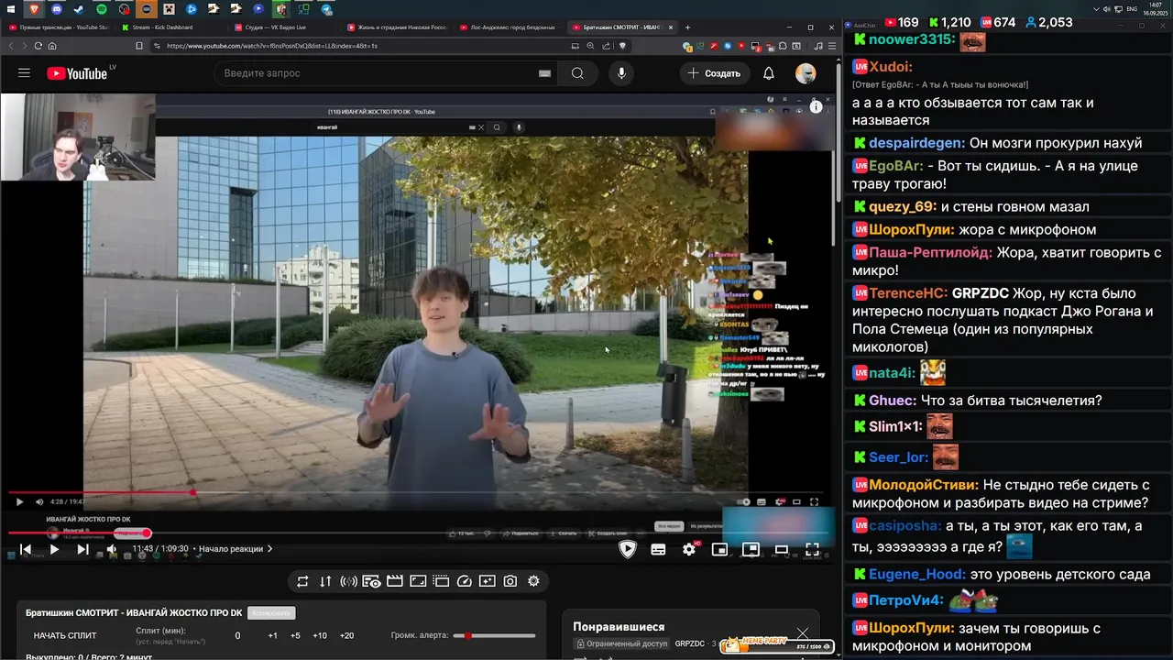Open player settings gear
Screen dimensions: 1173x660
tap(689, 549)
